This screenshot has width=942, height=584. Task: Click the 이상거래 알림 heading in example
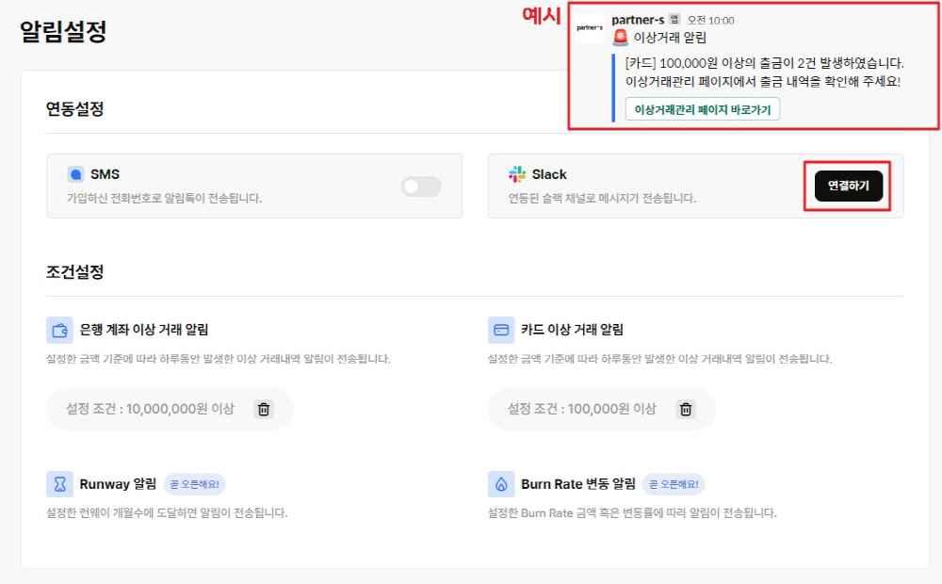click(670, 38)
